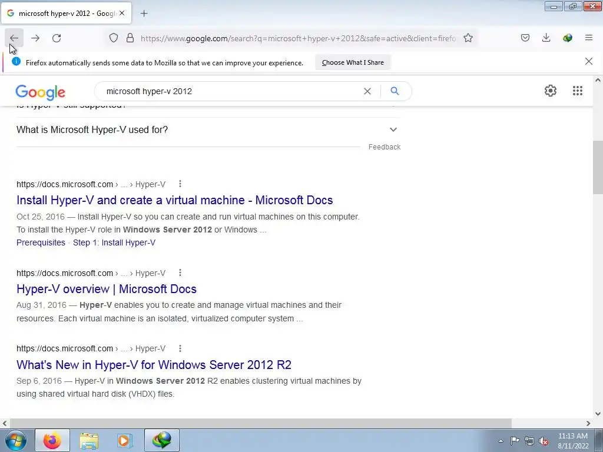The height and width of the screenshot is (452, 603).
Task: Open Install Hyper-V and create a virtual machine
Action: (x=174, y=200)
